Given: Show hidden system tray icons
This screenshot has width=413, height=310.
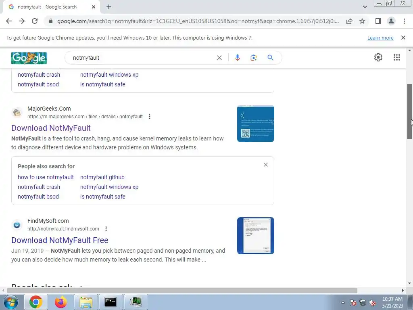Looking at the screenshot, I should (x=343, y=302).
